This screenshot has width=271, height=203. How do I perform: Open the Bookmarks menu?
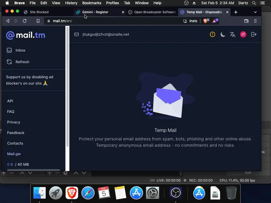[92, 3]
